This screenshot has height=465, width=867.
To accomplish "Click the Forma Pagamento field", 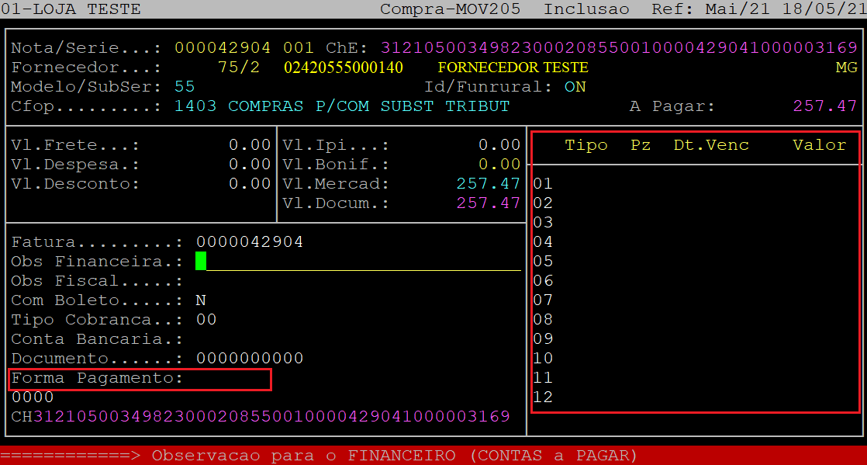I will (x=140, y=379).
